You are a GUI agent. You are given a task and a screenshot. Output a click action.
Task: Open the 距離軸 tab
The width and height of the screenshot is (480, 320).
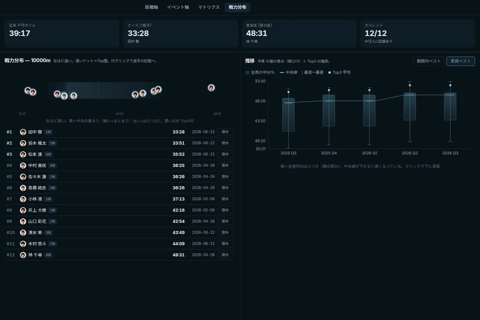pyautogui.click(x=152, y=7)
